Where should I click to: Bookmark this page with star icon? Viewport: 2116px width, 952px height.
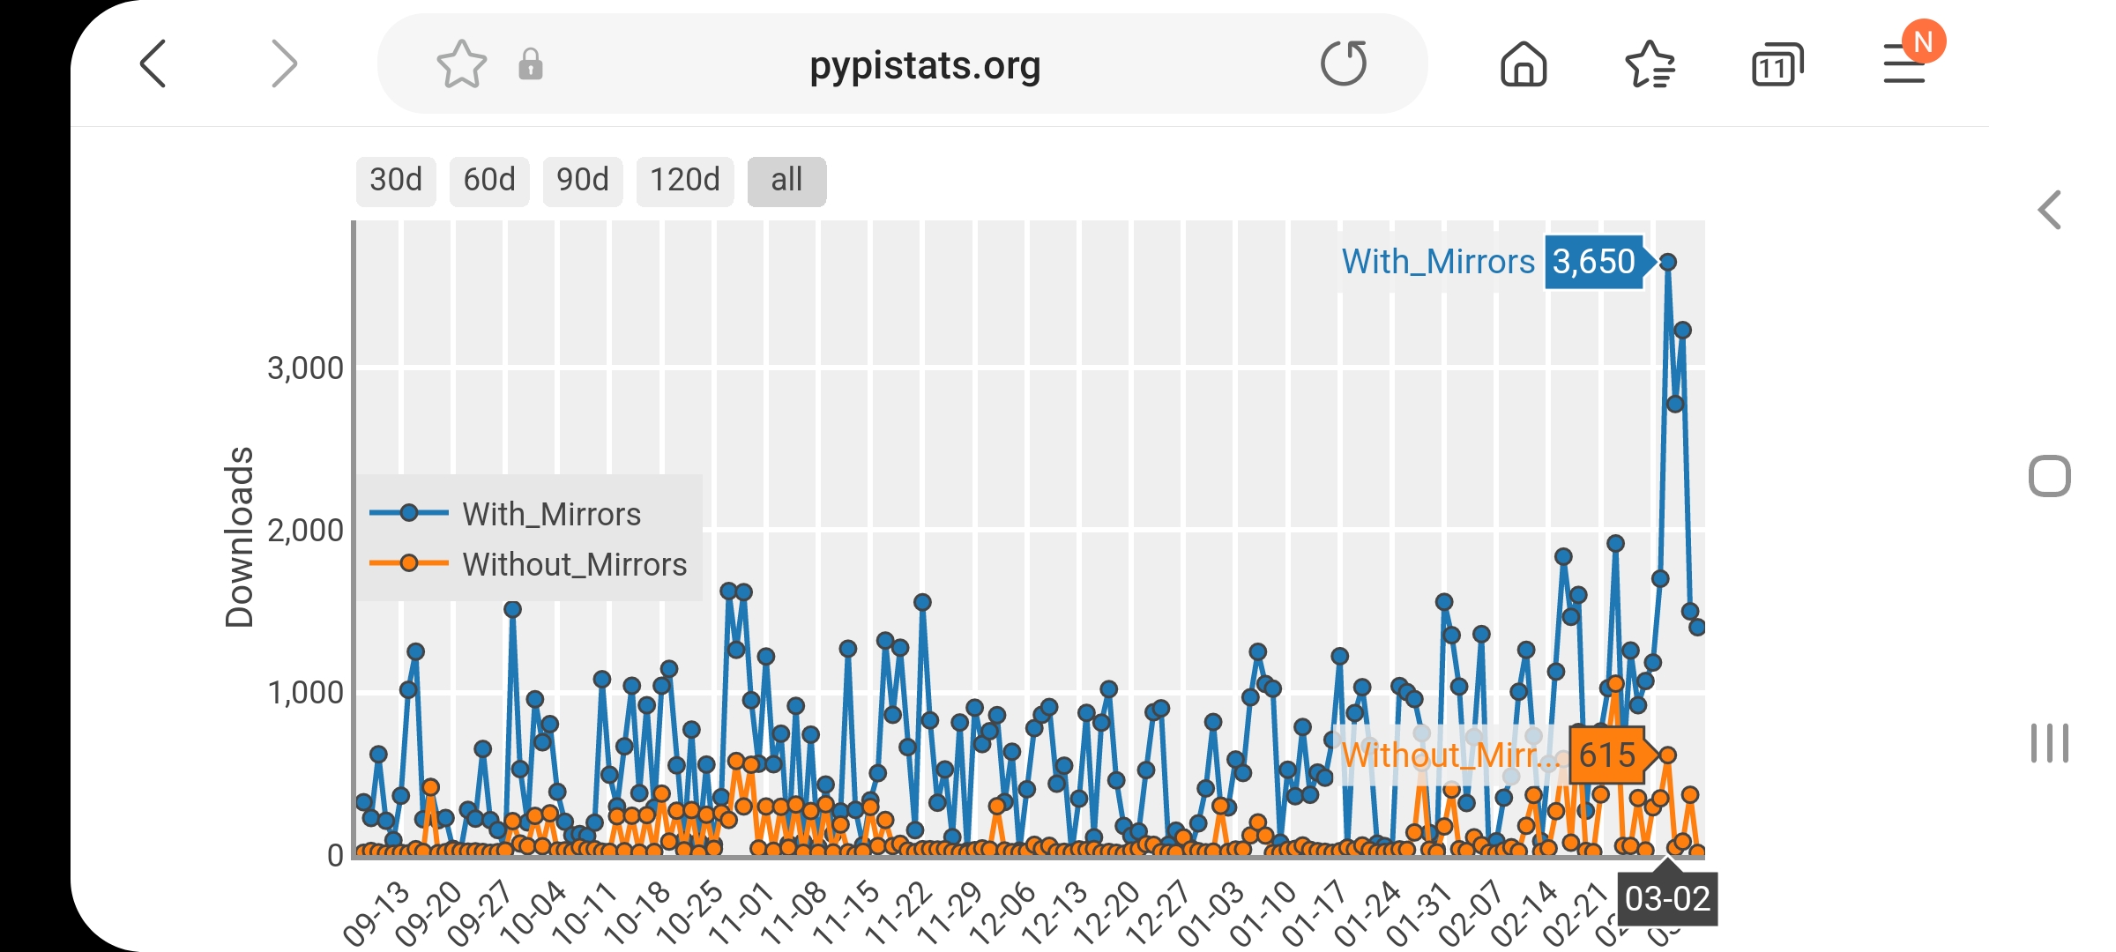click(x=461, y=64)
